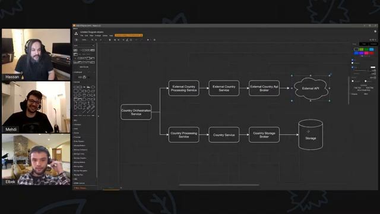Select the light green style swatch
The height and width of the screenshot is (214, 380).
(x=362, y=49)
